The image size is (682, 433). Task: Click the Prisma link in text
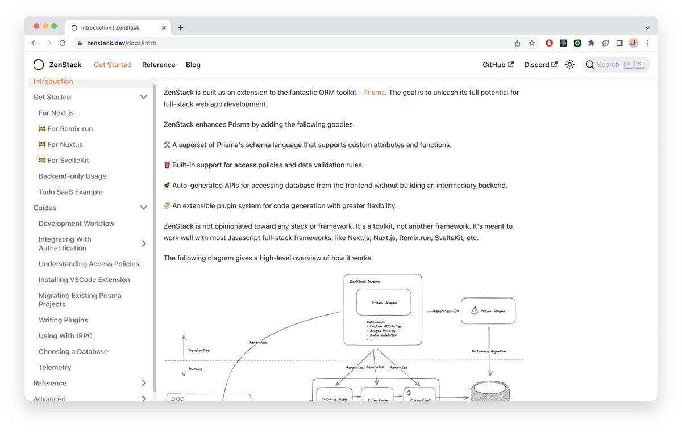point(374,93)
